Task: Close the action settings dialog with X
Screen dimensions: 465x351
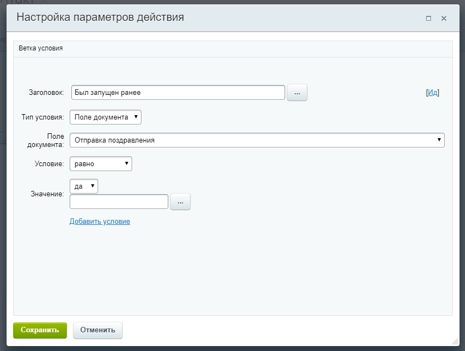Action: (444, 18)
